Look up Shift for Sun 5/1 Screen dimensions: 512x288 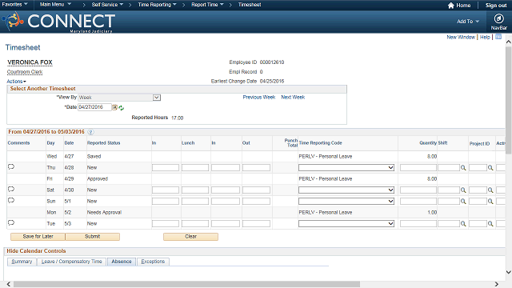463,202
